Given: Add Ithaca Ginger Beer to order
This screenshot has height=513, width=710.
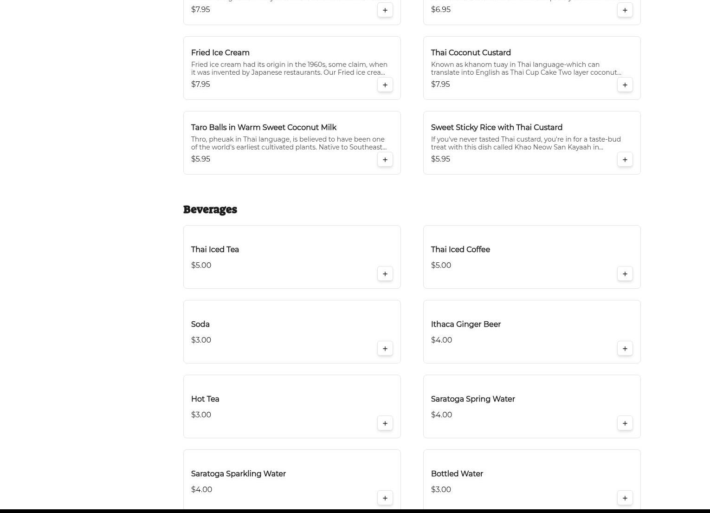Looking at the screenshot, I should click(625, 349).
